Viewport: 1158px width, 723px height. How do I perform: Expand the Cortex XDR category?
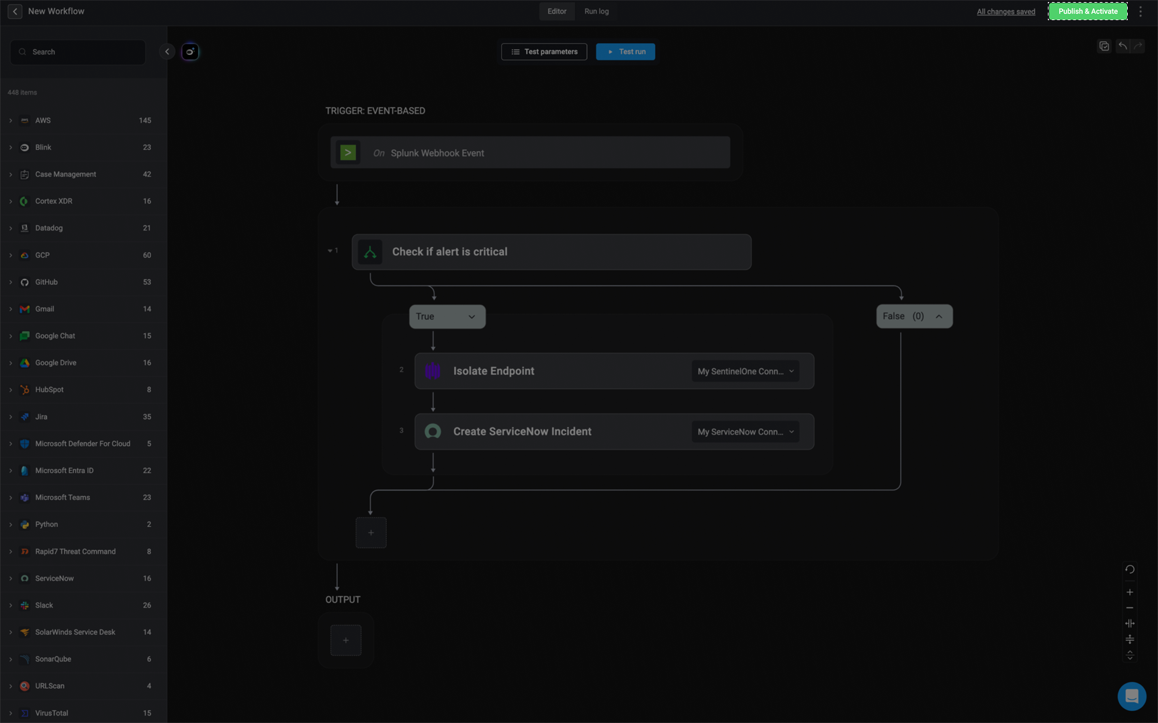click(11, 201)
